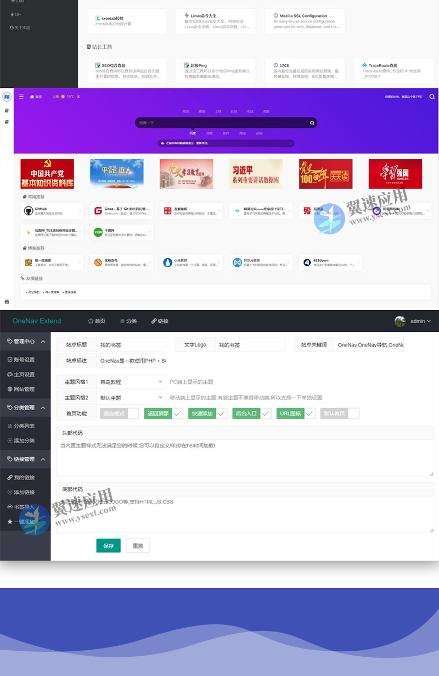Switch to the 工具 tab on the homepage
The width and height of the screenshot is (439, 676).
pyautogui.click(x=217, y=111)
